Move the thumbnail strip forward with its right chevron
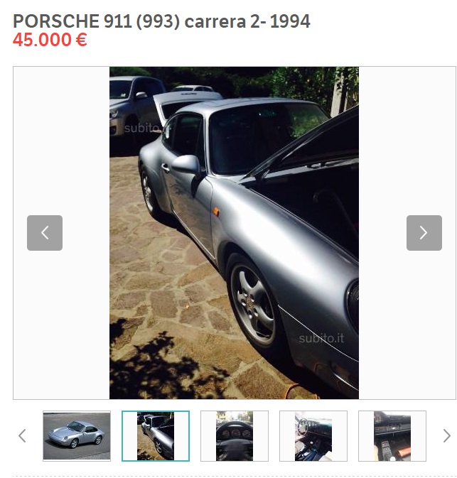457x478 pixels. pyautogui.click(x=446, y=435)
